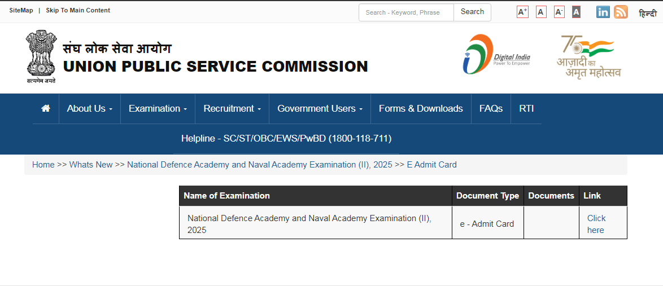
Task: Open the RSS feed icon
Action: 621,12
